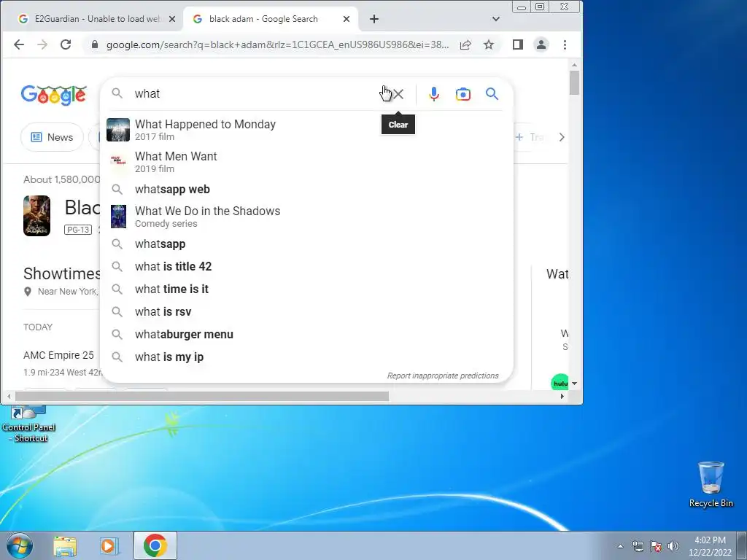Launch Windows Media Player from taskbar
747x560 pixels.
tap(109, 546)
